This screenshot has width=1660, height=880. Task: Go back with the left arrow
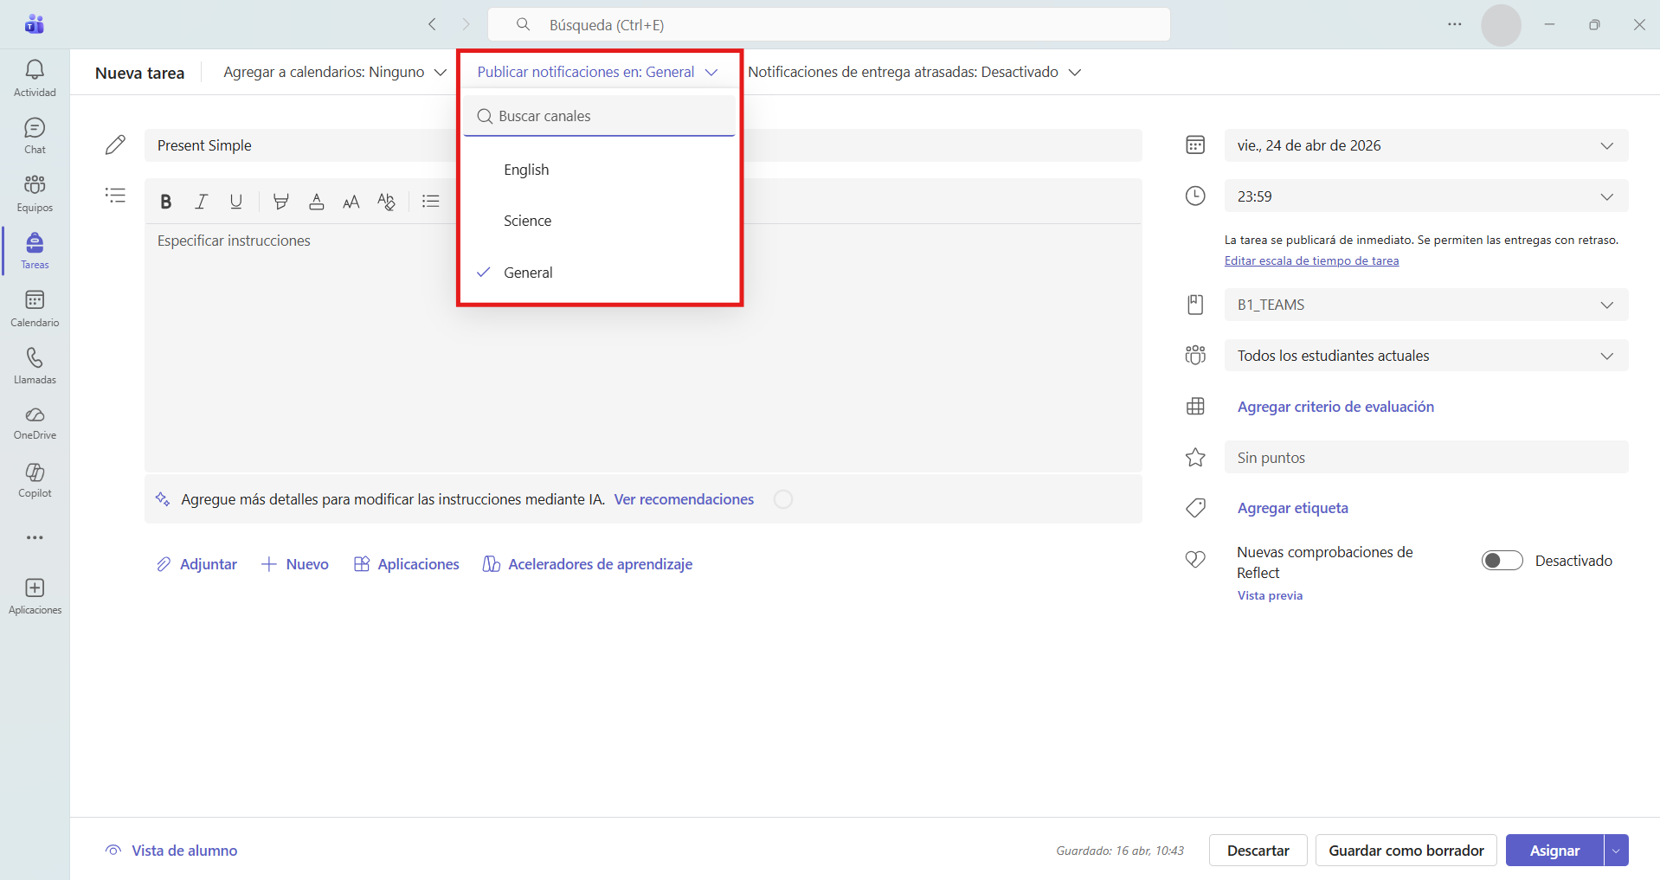433,24
